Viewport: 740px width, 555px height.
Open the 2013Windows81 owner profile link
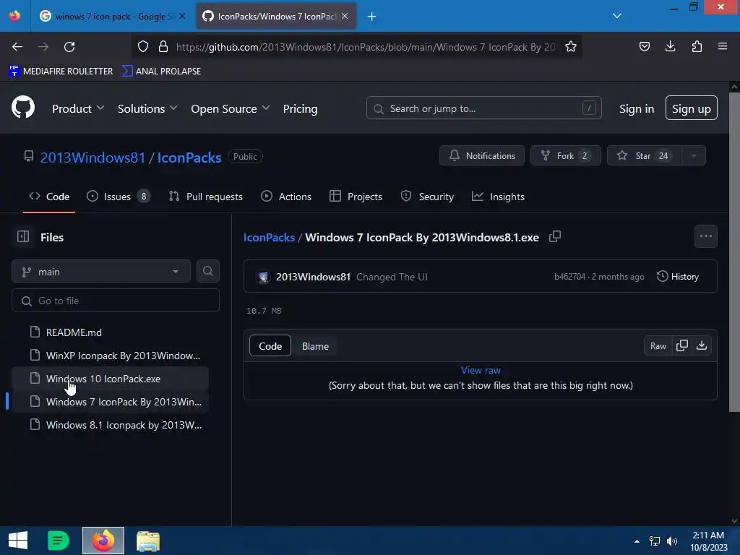[92, 157]
